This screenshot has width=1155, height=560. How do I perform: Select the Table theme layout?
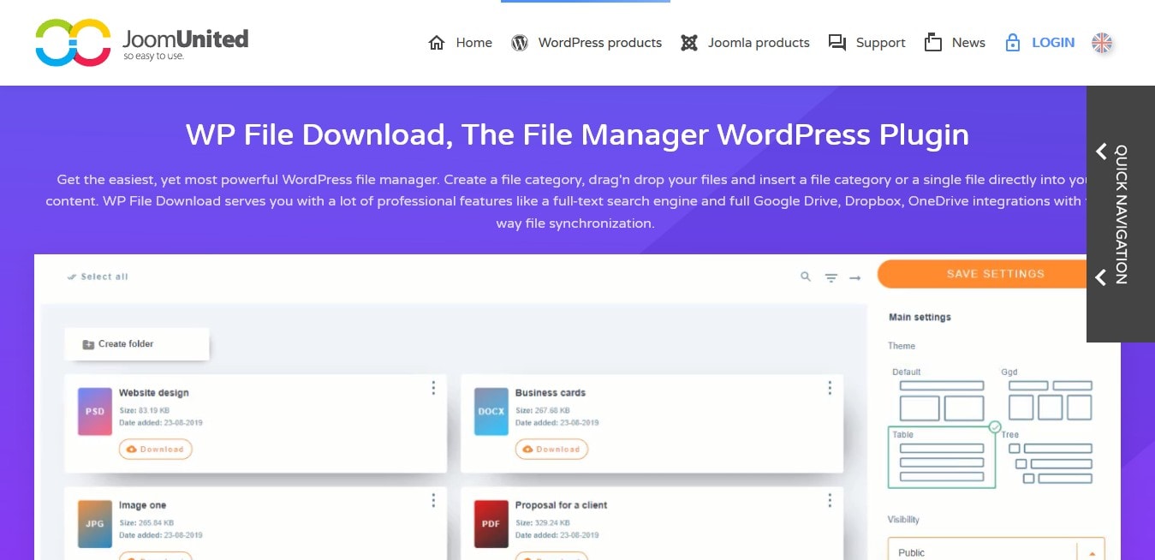tap(942, 457)
